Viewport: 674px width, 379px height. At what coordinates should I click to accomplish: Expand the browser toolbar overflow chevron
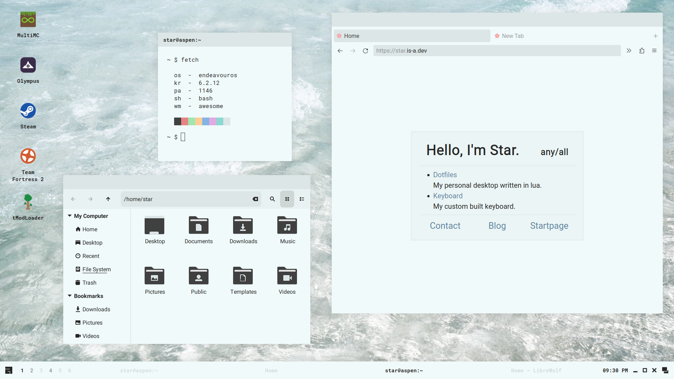pos(629,51)
